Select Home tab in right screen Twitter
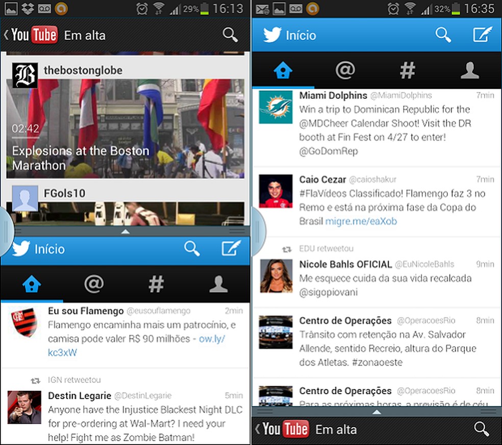This screenshot has width=502, height=445. click(283, 70)
